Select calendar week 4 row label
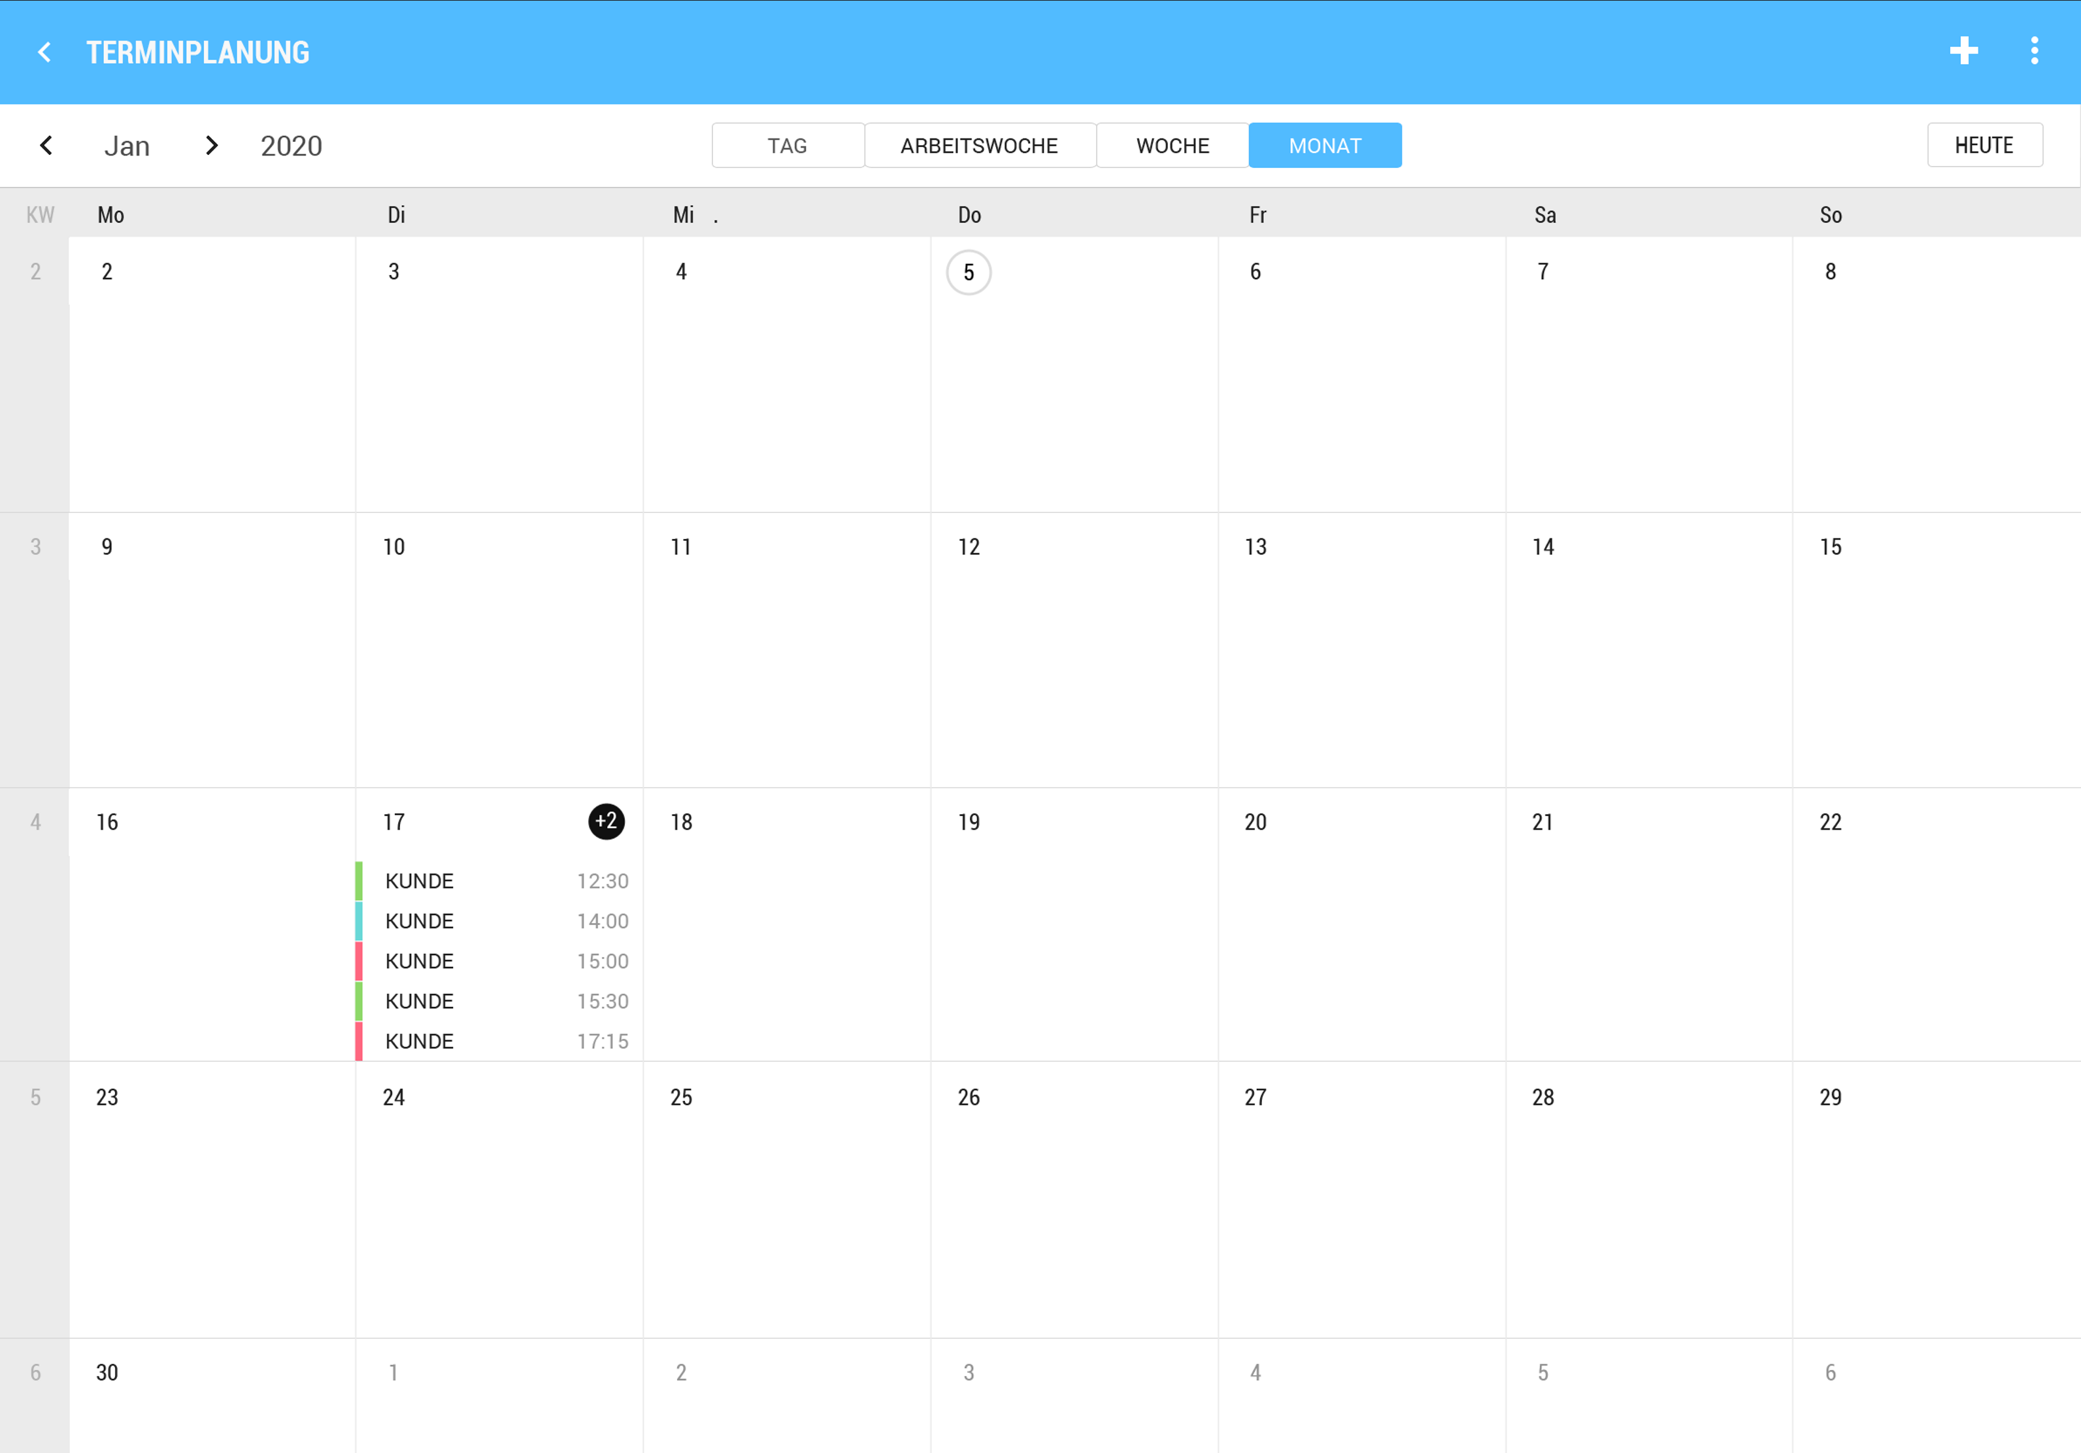This screenshot has width=2081, height=1453. (35, 822)
